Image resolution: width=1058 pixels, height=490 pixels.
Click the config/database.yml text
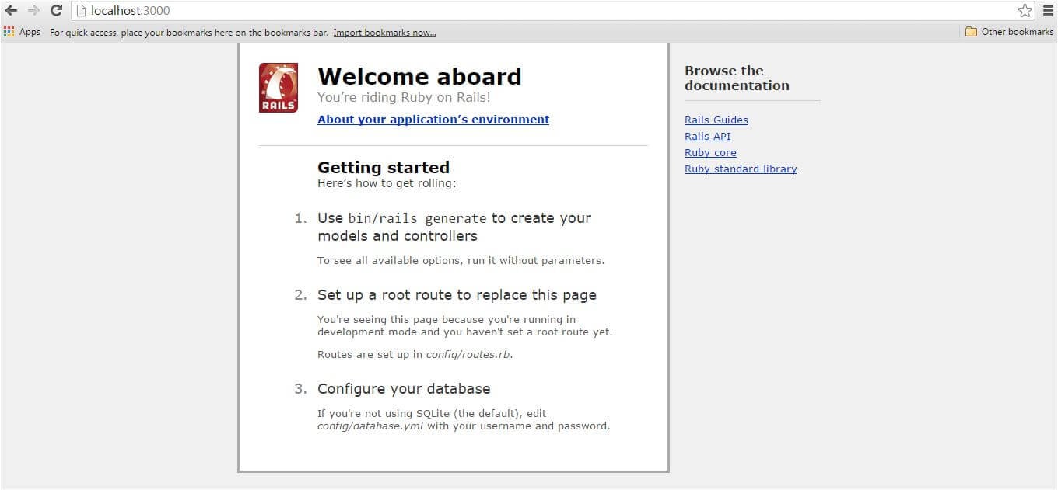pos(370,426)
